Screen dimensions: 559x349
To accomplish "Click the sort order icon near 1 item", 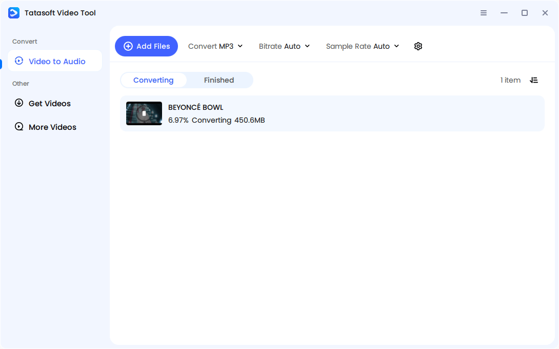I will 534,80.
